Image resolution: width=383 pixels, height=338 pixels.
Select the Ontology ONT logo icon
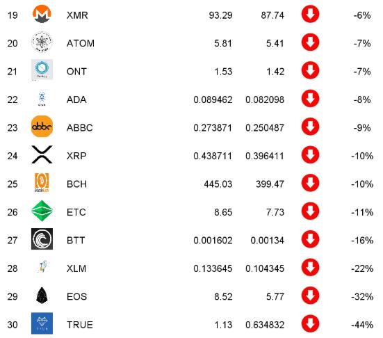coord(42,70)
